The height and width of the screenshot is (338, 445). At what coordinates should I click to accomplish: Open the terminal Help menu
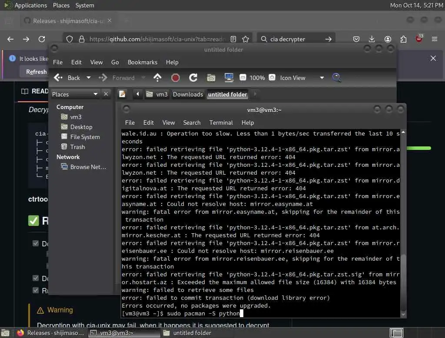tap(248, 123)
